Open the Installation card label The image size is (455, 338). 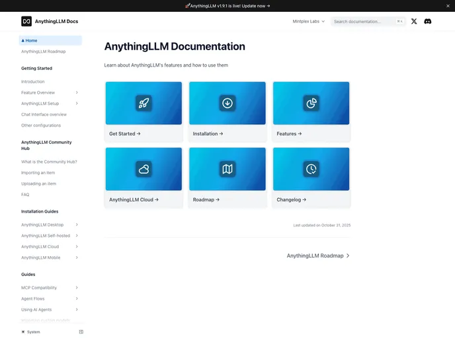208,134
